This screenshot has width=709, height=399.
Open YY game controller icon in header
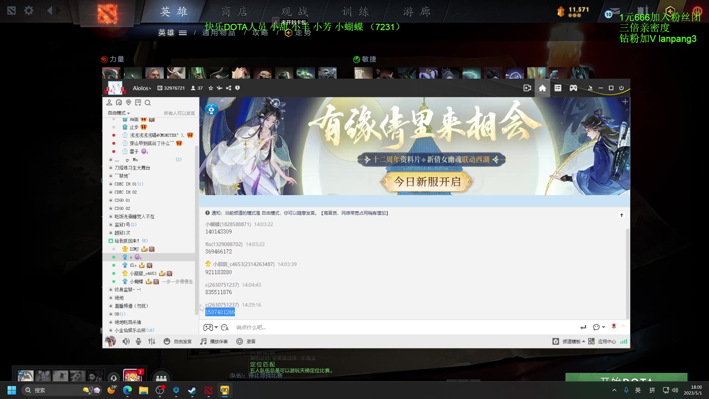573,88
